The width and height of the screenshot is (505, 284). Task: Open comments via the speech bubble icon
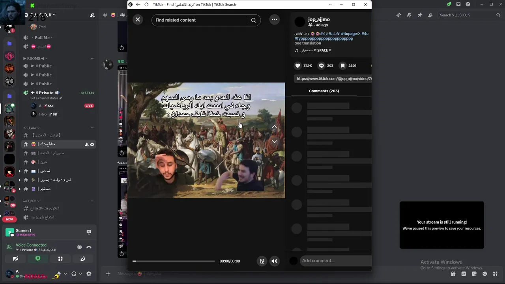pos(321,65)
